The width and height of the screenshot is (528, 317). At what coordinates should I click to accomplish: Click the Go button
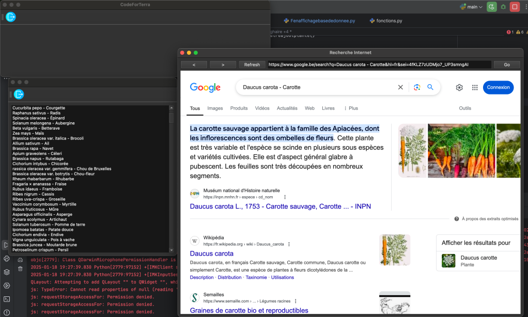click(507, 65)
